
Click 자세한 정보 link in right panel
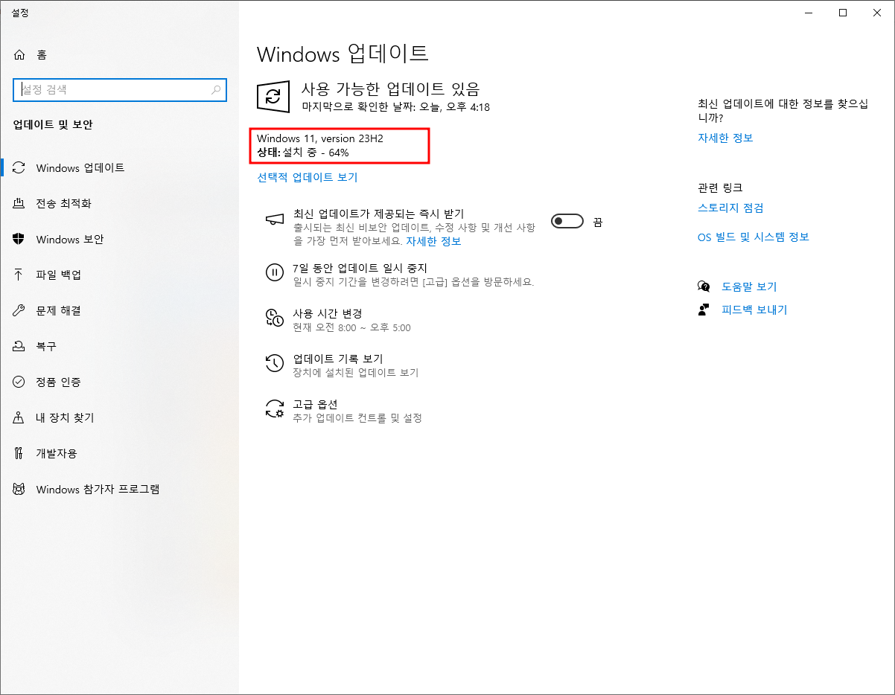[725, 138]
